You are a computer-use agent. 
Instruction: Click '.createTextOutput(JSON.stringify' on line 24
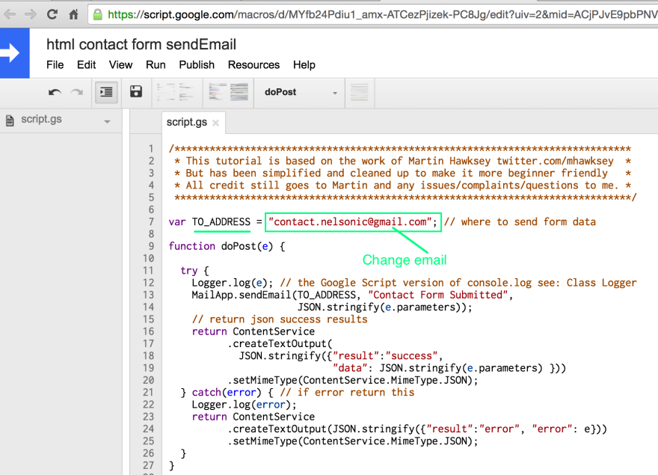321,429
